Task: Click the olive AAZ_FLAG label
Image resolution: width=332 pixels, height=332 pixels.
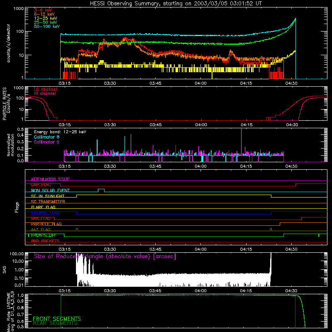Action: click(x=41, y=230)
